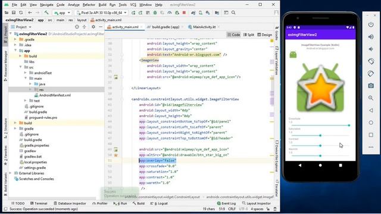This screenshot has width=381, height=214.
Task: Sync files with refresh icon
Action: (x=21, y=12)
